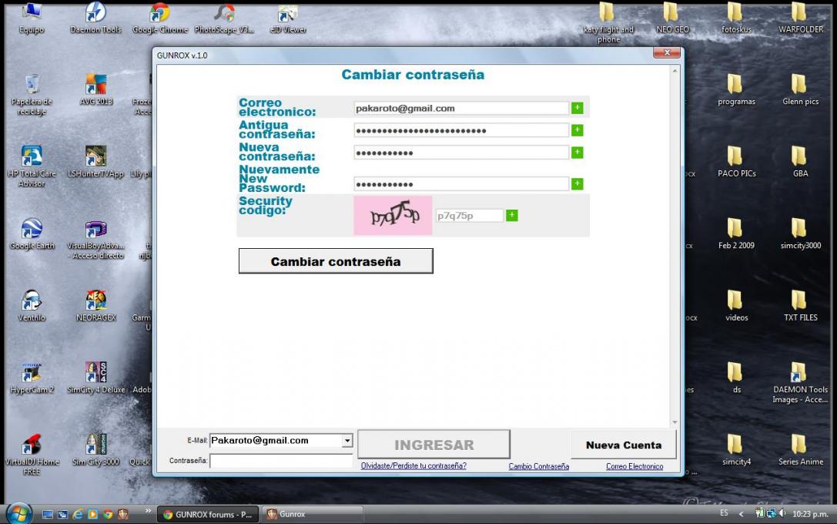Screen dimensions: 837x524
Task: Switch to GUNROX forums taskbar window
Action: pos(208,514)
